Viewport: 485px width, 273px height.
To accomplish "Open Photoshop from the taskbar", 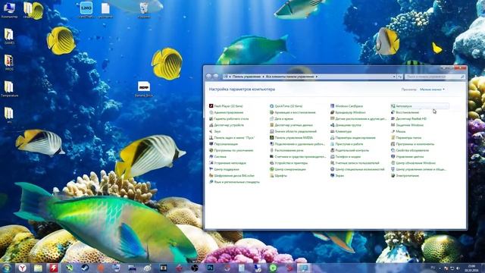I will pos(211,268).
